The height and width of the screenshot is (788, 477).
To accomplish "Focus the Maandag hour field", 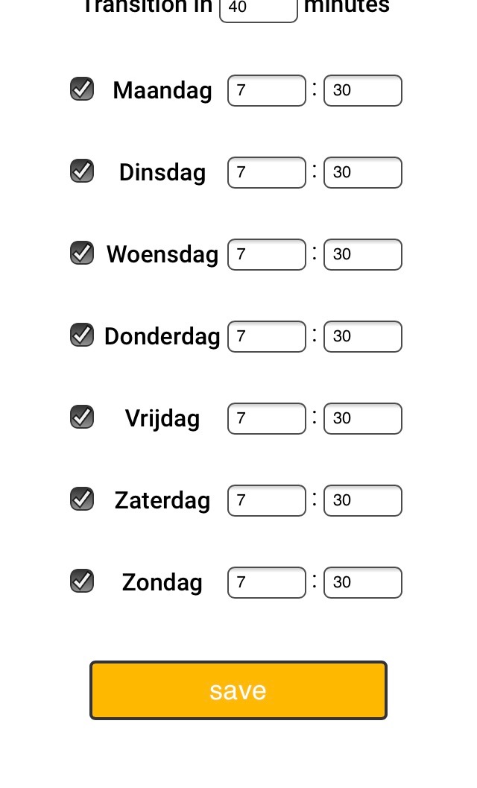I will click(x=267, y=90).
